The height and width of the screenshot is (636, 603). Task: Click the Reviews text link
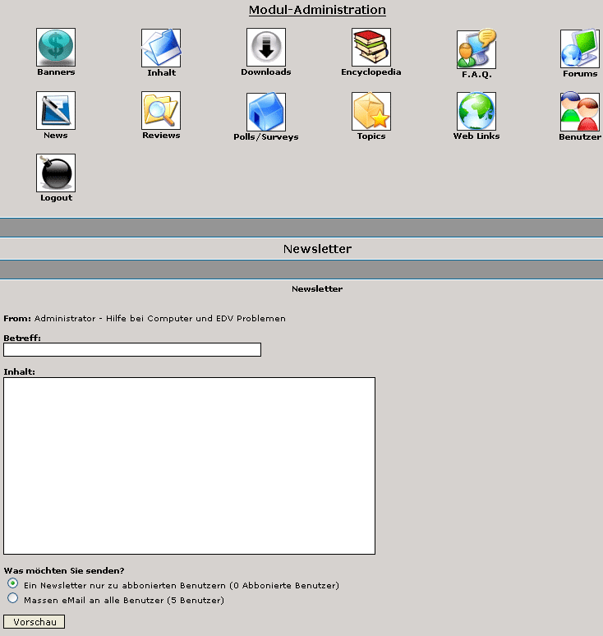point(161,136)
